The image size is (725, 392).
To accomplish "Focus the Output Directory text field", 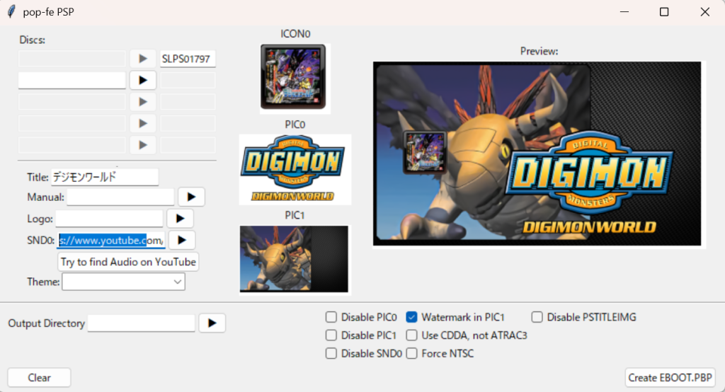I will click(x=141, y=323).
